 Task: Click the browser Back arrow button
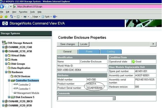pos(2,7)
